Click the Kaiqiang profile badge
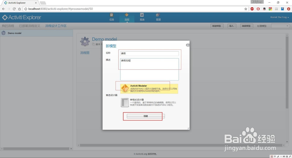The width and height of the screenshot is (292, 158). point(257,2)
